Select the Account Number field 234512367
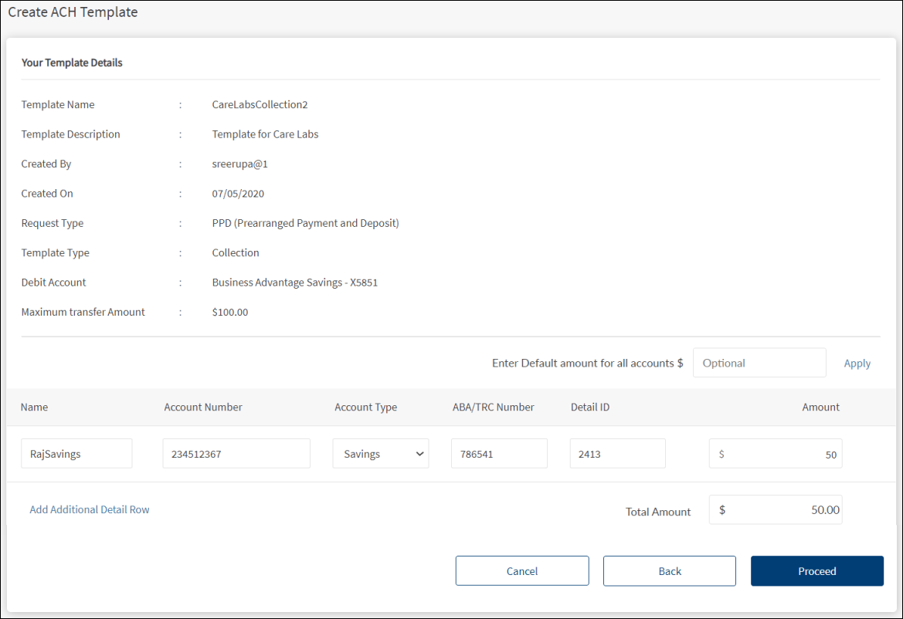The width and height of the screenshot is (903, 619). [x=236, y=454]
